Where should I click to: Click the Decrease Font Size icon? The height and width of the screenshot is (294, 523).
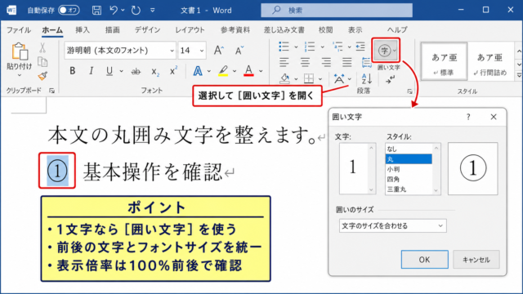[x=239, y=51]
